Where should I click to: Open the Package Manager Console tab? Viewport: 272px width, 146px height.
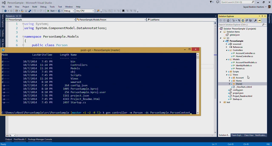(40, 139)
